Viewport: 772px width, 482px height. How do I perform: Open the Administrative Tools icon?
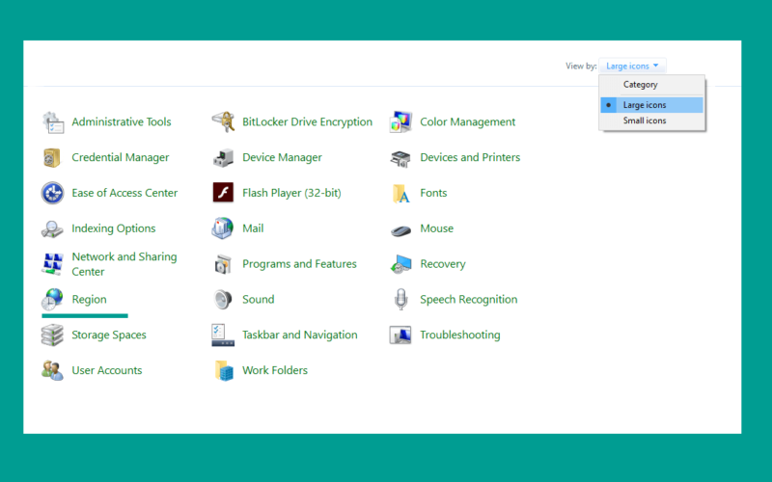tap(53, 122)
